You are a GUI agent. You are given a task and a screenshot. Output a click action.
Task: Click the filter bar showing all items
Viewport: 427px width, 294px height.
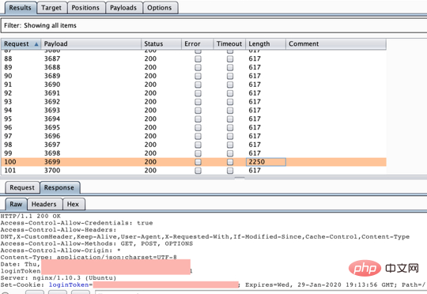[x=213, y=25]
